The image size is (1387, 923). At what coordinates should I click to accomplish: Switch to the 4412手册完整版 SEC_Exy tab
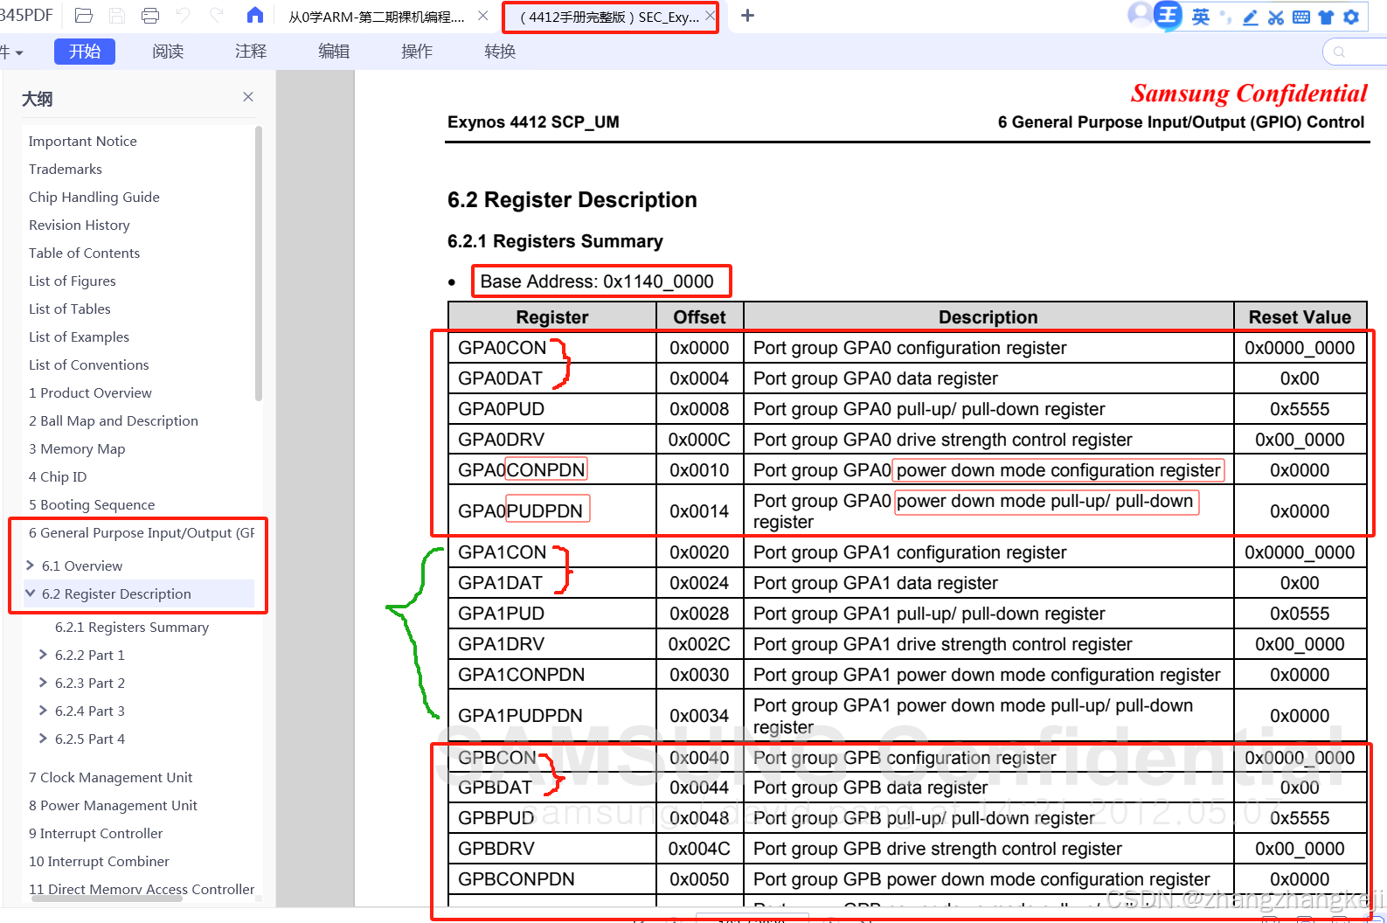pos(609,17)
